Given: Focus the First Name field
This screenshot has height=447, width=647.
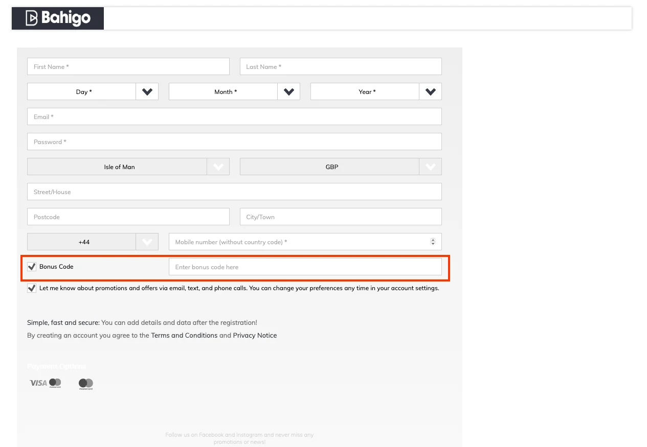Looking at the screenshot, I should click(128, 67).
